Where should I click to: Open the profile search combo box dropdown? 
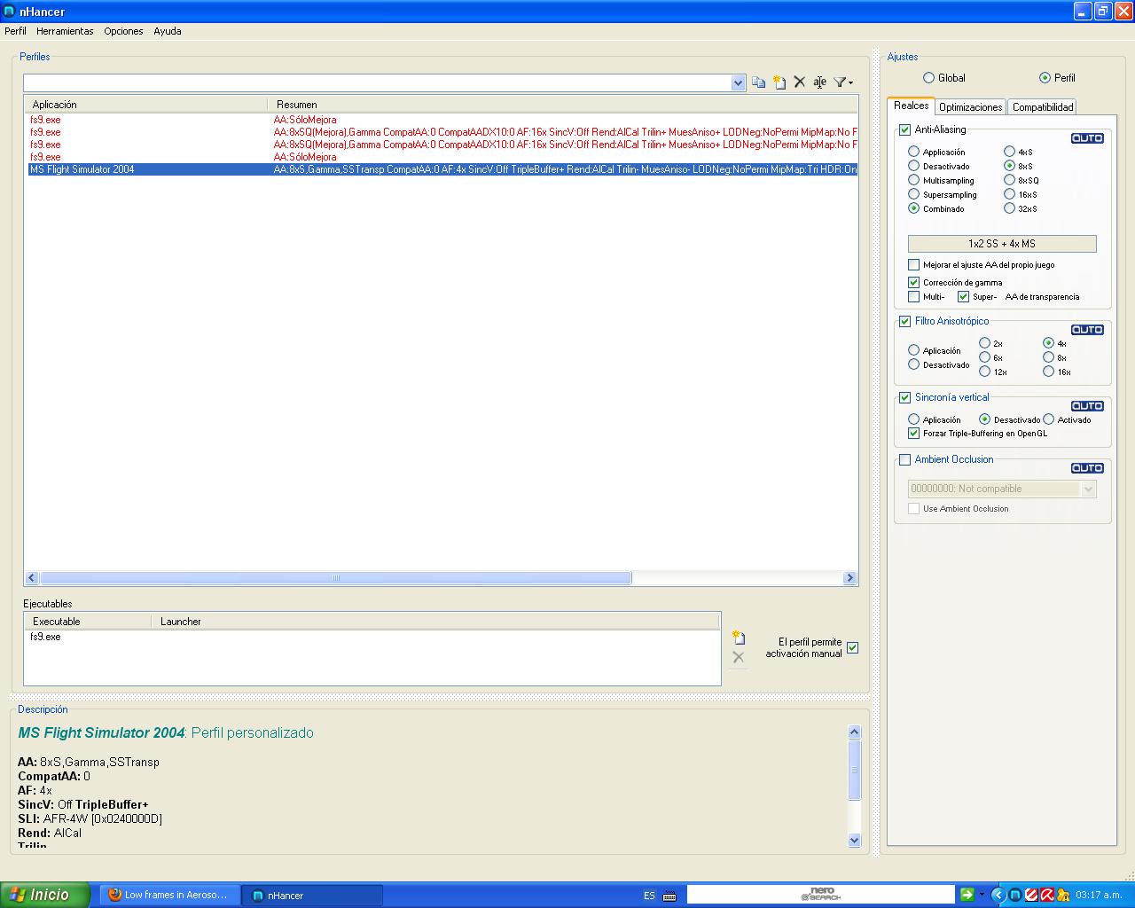(738, 82)
